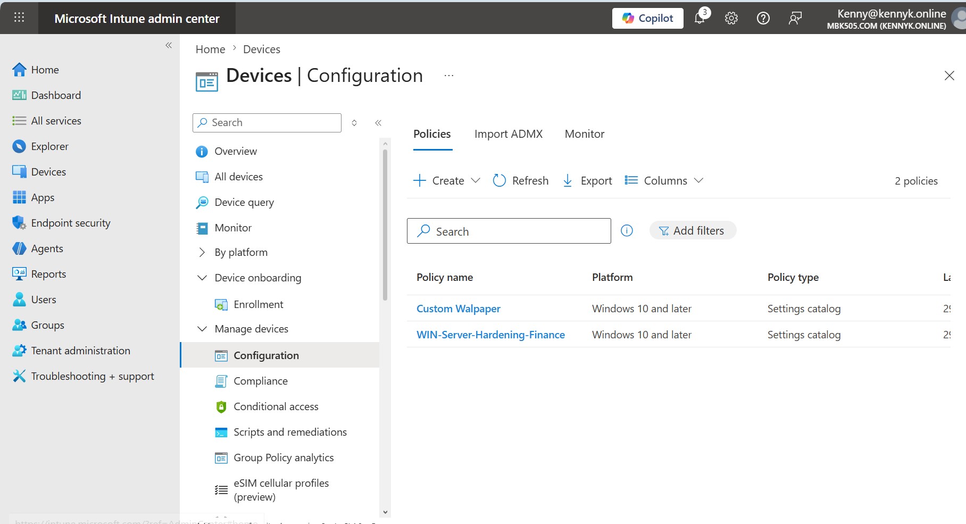966x524 pixels.
Task: Close the Devices Configuration blade
Action: [949, 76]
